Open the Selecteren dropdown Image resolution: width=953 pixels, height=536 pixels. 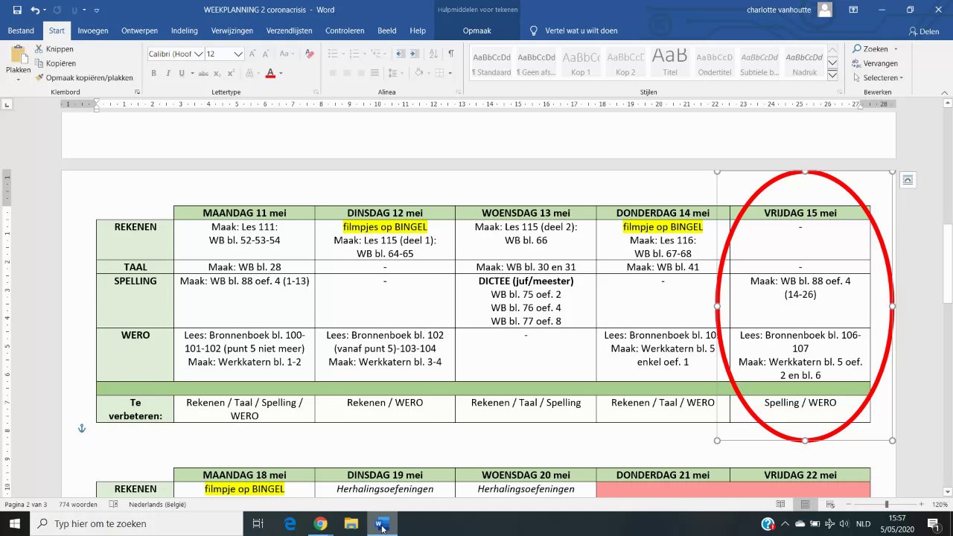point(879,77)
